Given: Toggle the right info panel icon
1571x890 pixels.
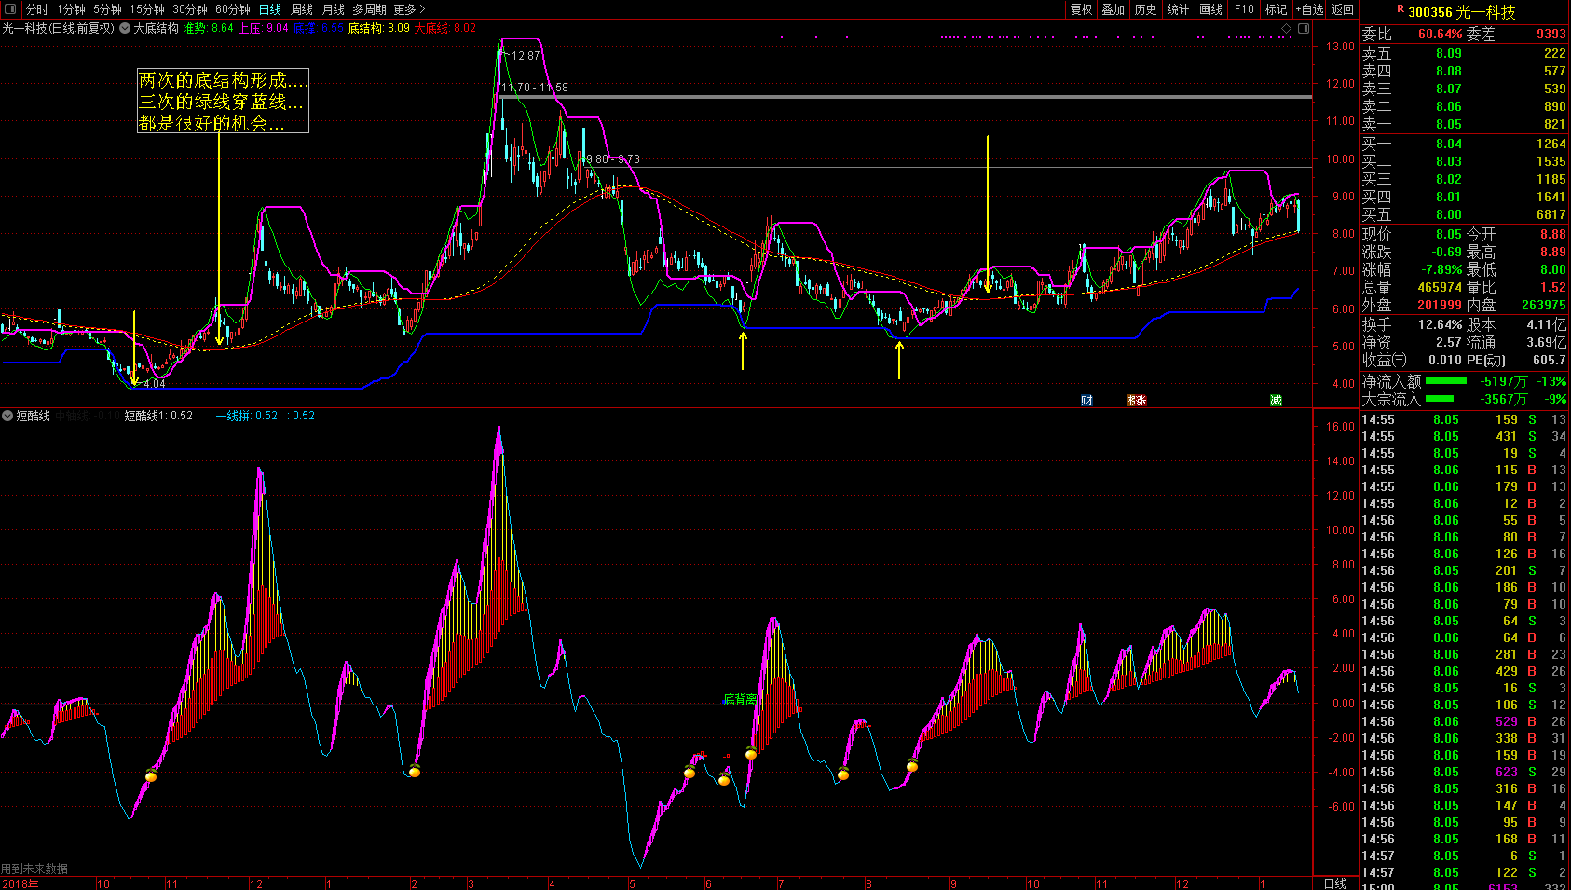Looking at the screenshot, I should (1304, 29).
